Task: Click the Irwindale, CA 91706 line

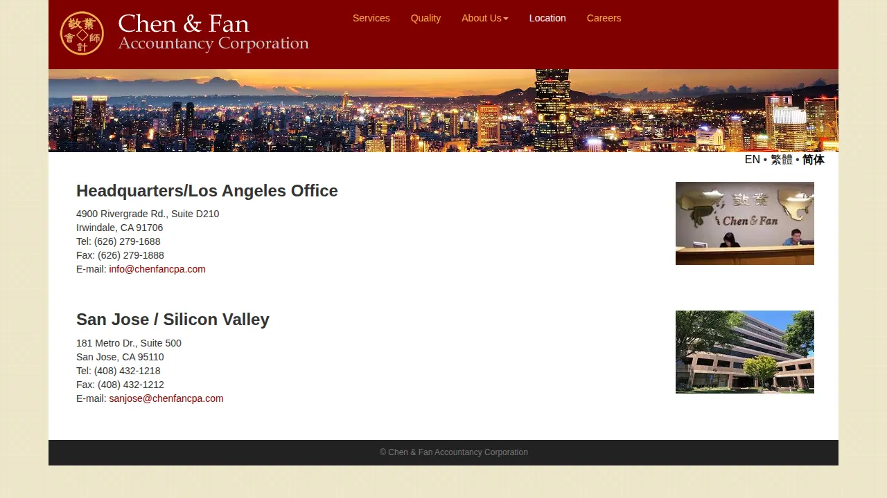Action: click(x=120, y=228)
